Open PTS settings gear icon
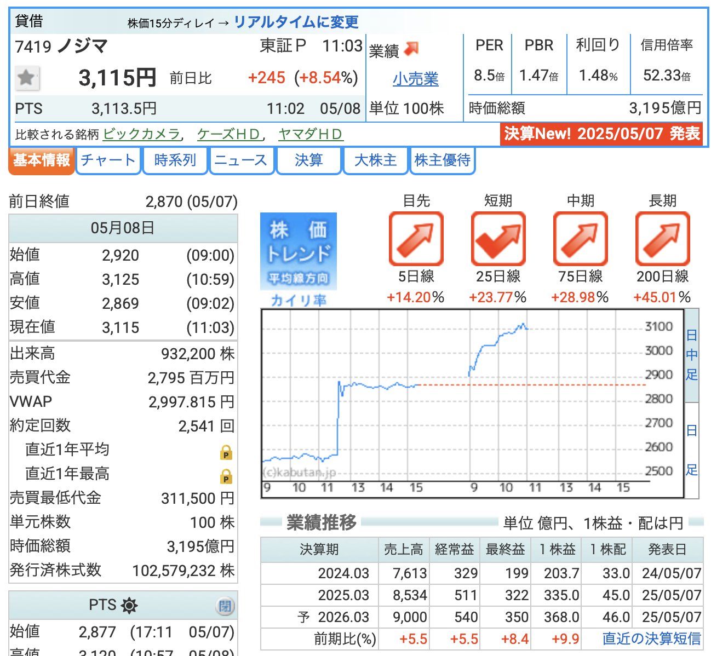 pos(129,606)
